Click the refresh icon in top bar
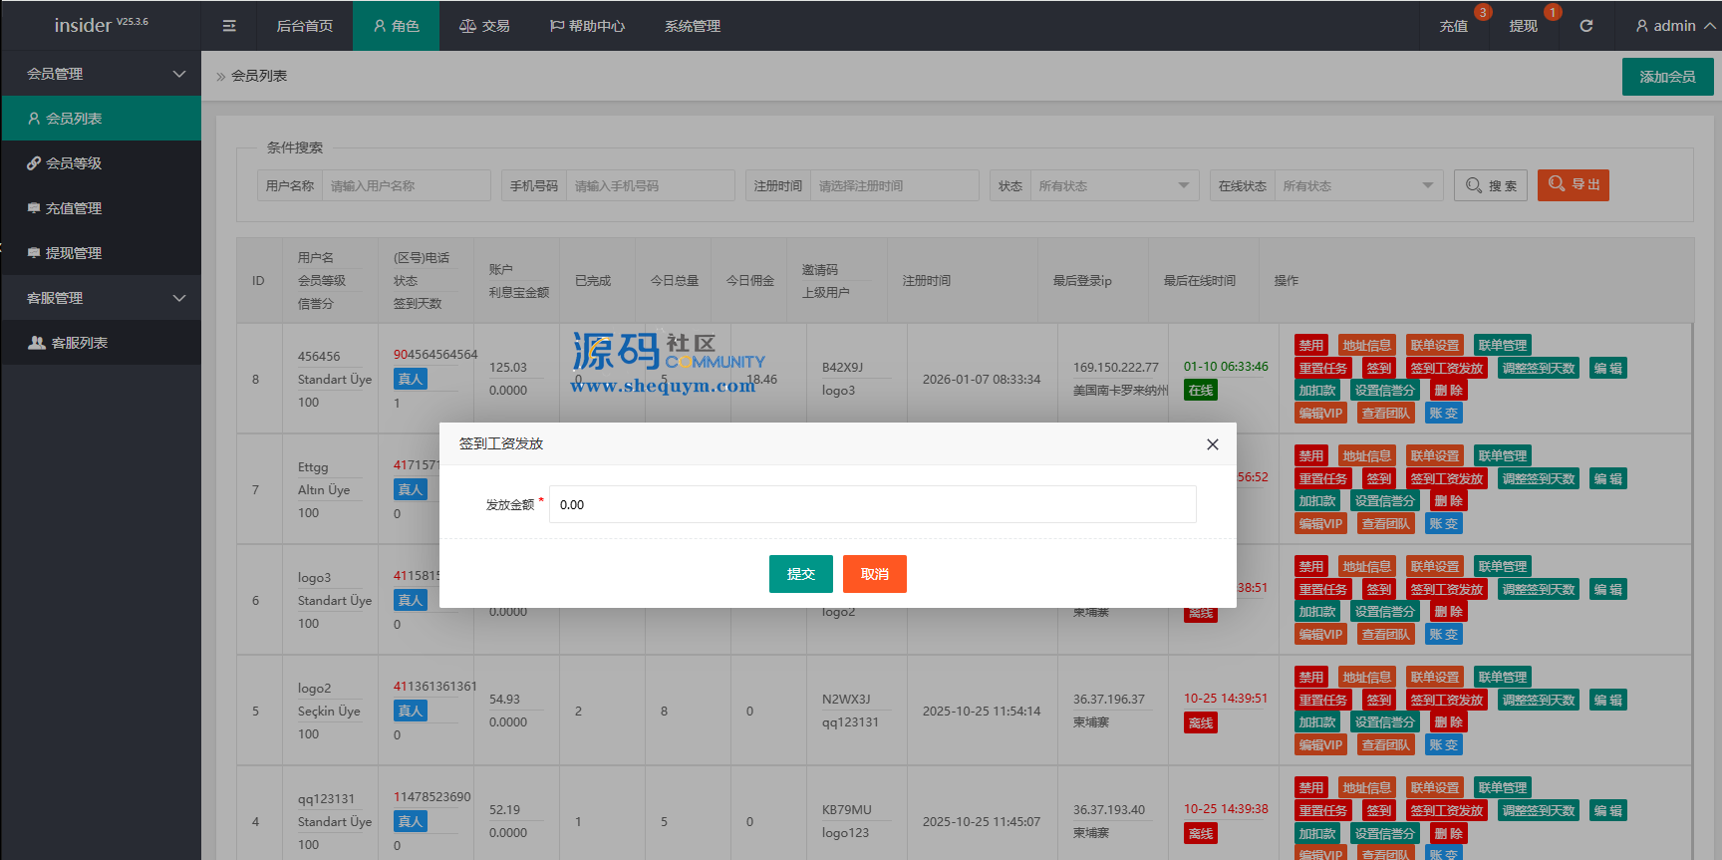1722x860 pixels. pos(1585,26)
